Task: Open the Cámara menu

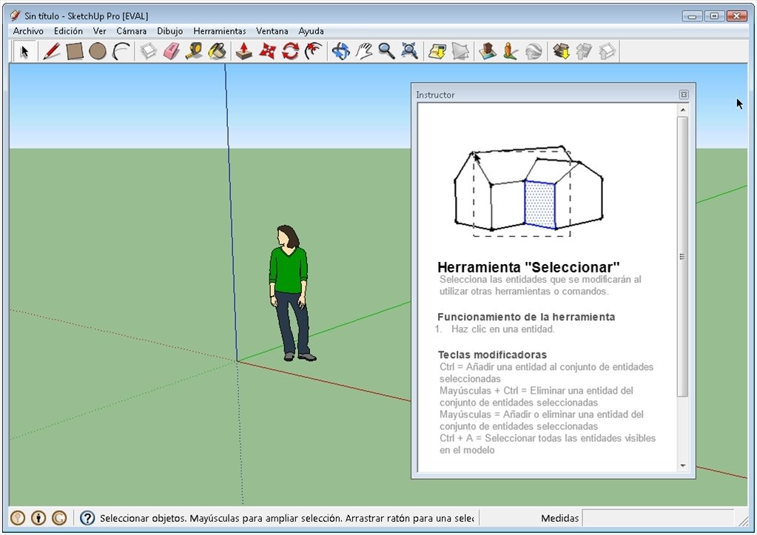Action: 131,31
